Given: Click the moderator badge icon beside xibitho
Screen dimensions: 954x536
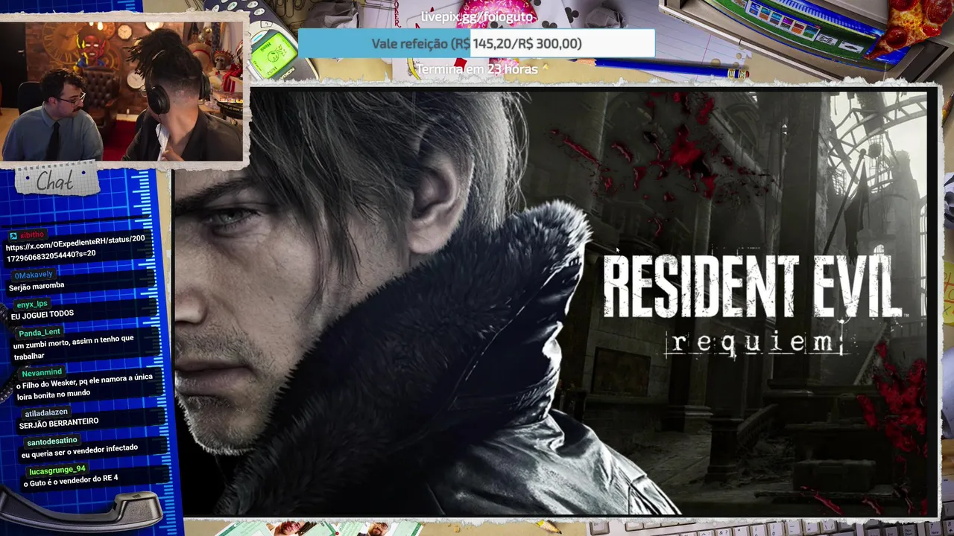Looking at the screenshot, I should tap(13, 236).
